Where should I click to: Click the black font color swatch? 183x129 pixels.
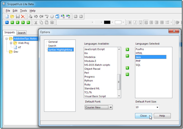(x=107, y=22)
